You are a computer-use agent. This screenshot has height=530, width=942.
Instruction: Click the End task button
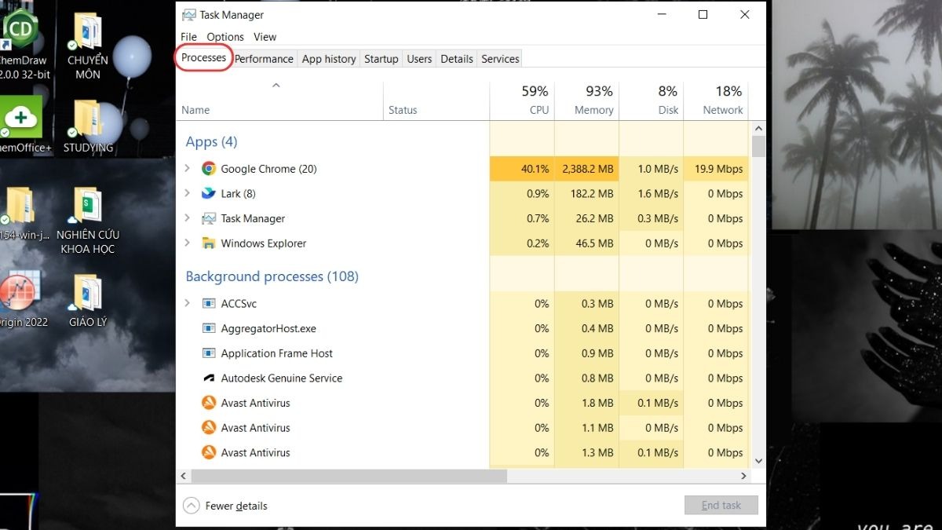(x=721, y=505)
